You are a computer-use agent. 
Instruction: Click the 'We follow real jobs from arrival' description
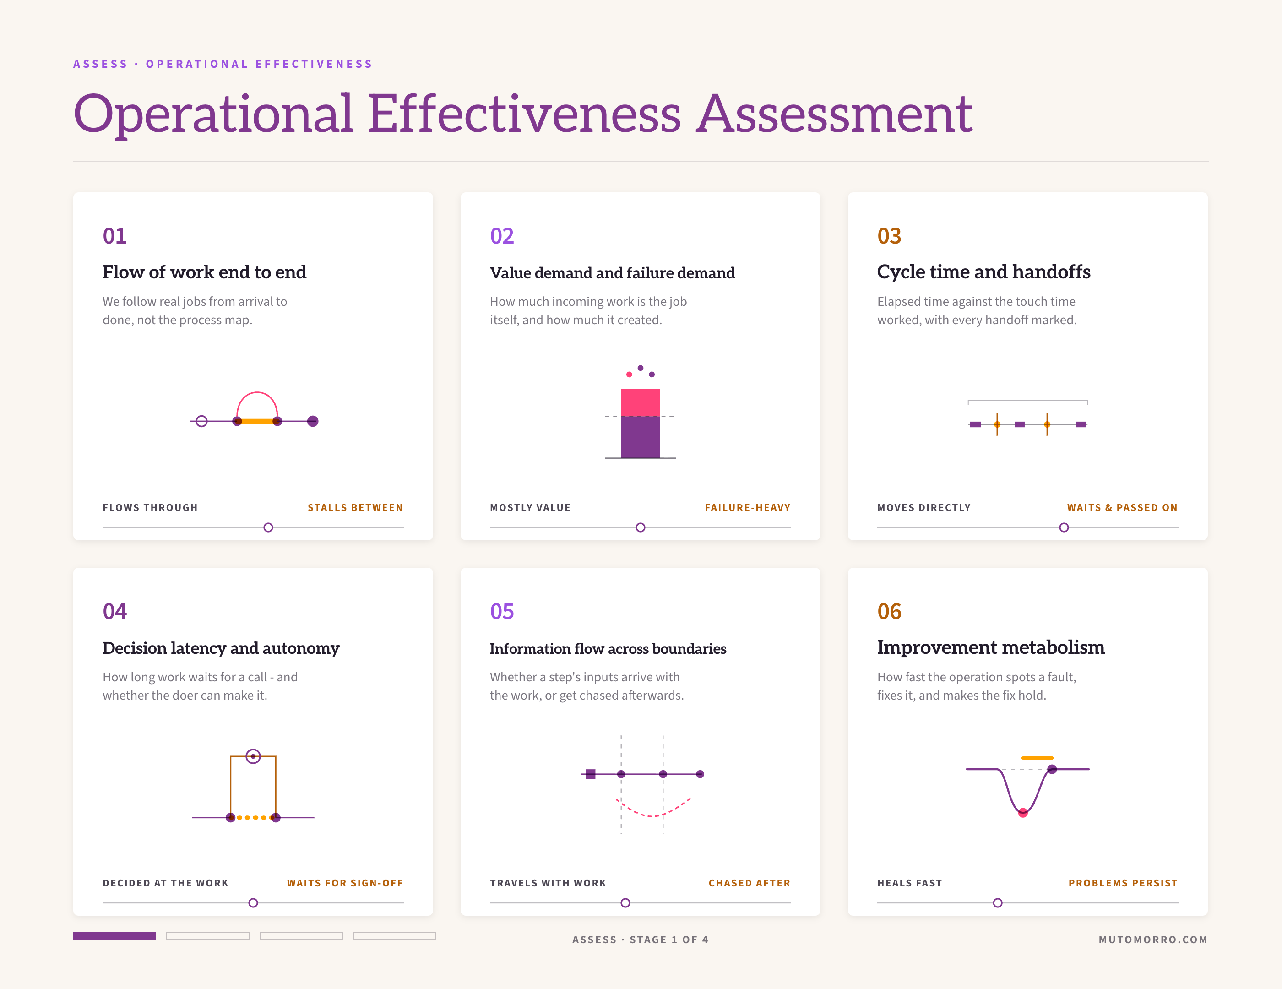point(195,310)
